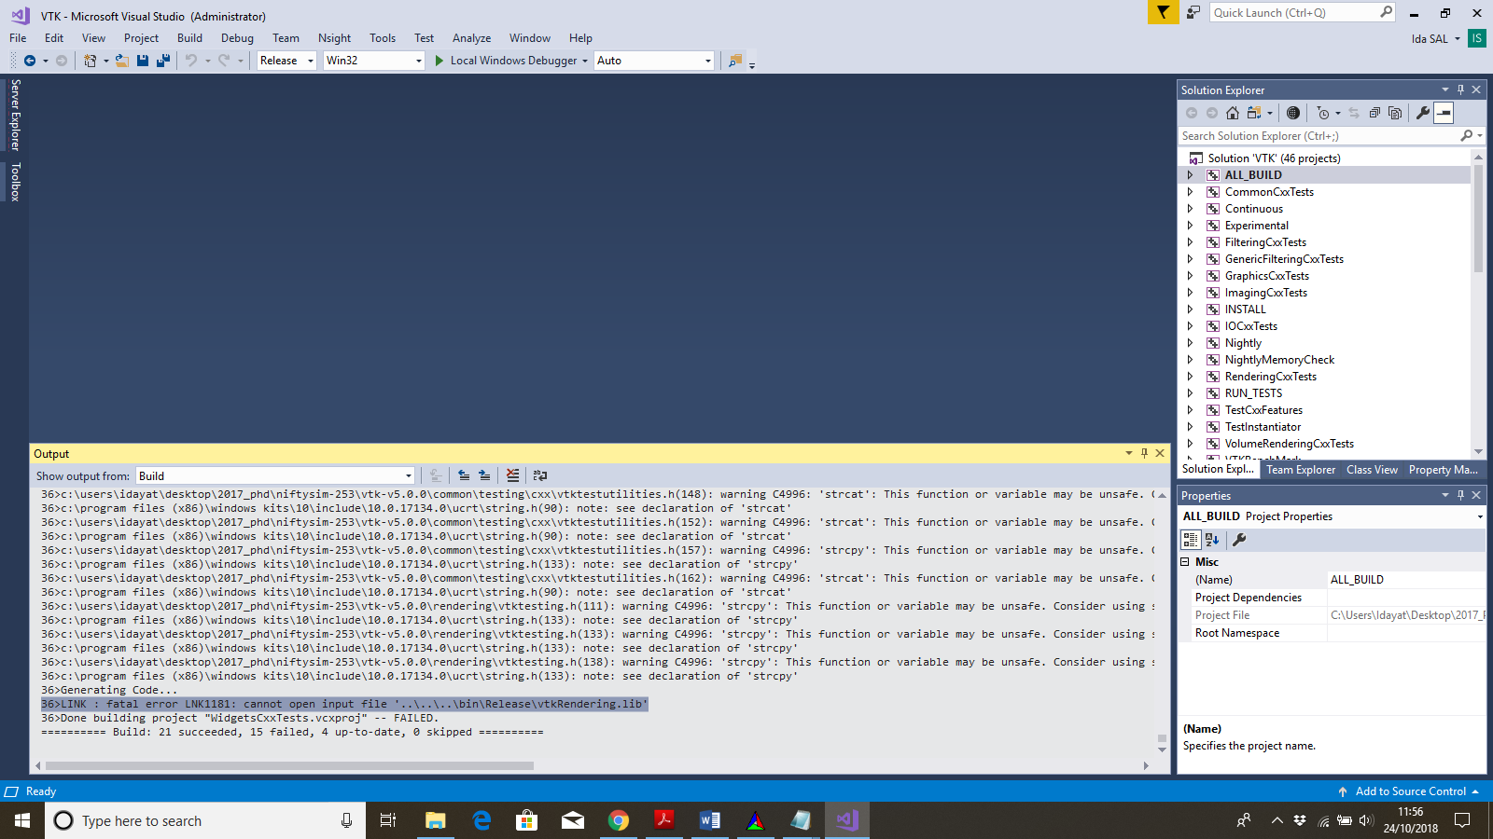The image size is (1493, 839).
Task: Click the Output window horizontal scrollbar
Action: tap(289, 766)
